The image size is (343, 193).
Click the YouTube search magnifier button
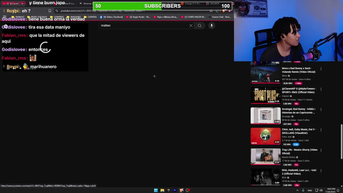click(x=199, y=25)
